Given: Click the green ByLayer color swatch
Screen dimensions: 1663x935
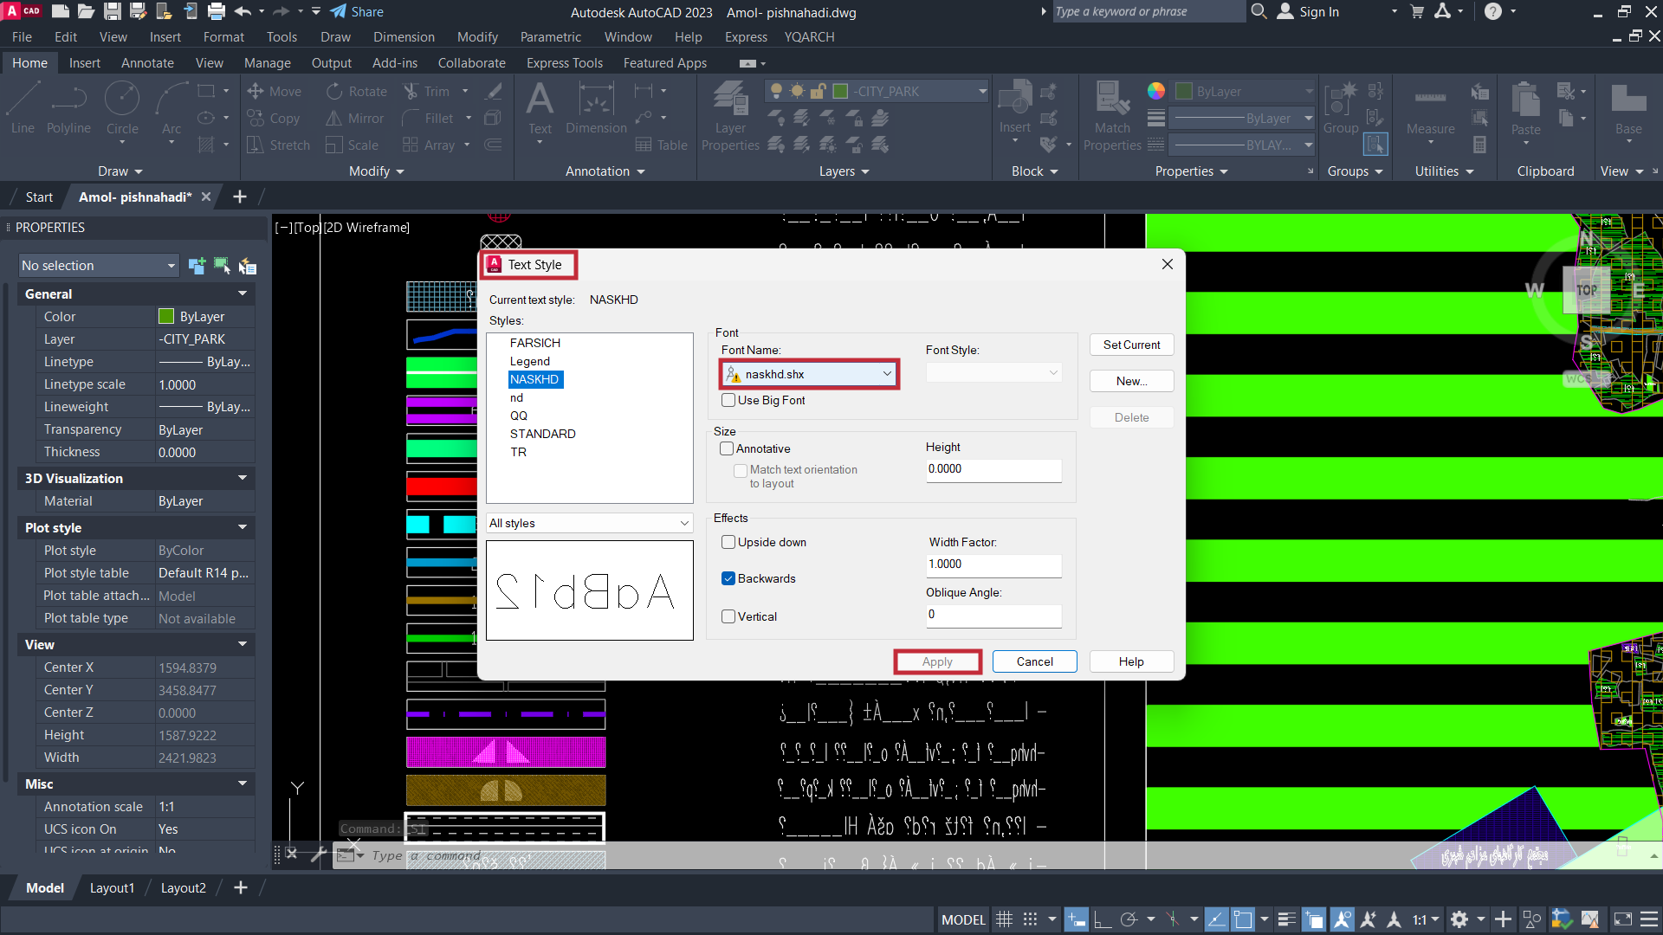Looking at the screenshot, I should (166, 317).
